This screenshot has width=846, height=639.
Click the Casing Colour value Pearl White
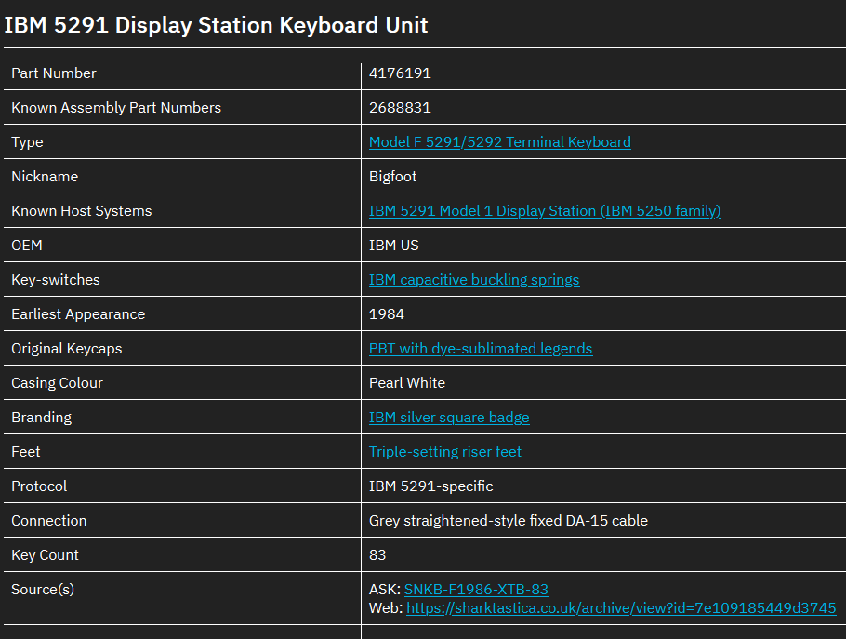coord(406,382)
